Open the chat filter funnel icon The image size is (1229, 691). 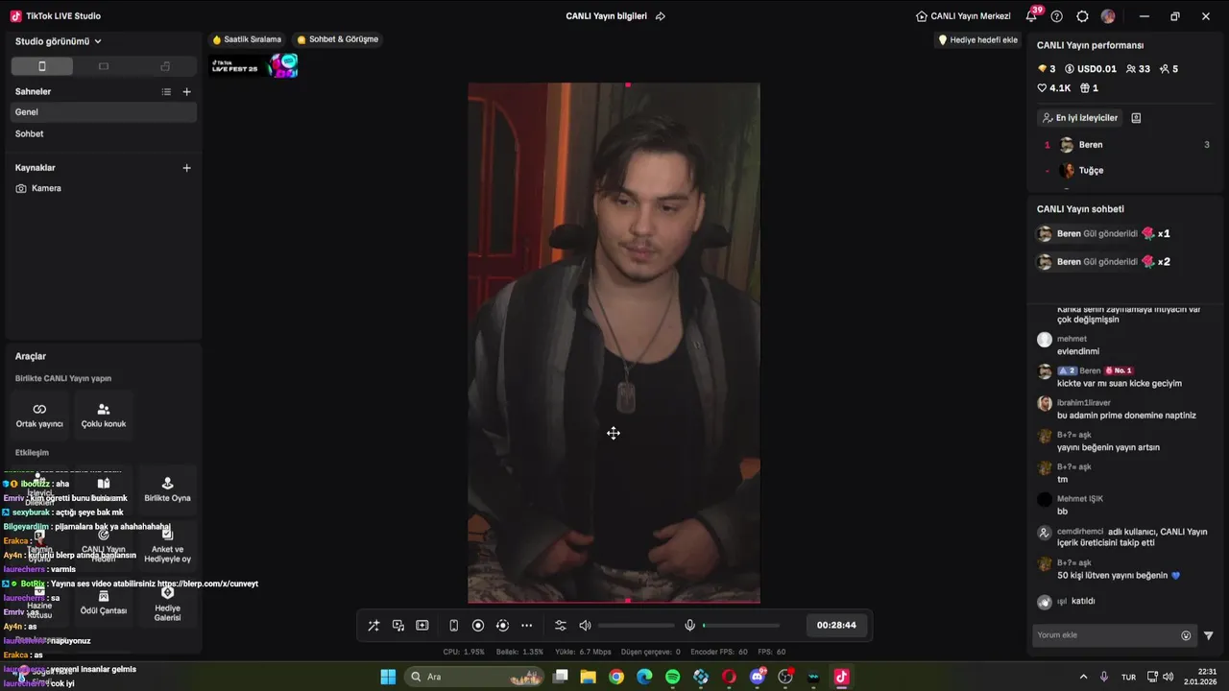(1208, 635)
